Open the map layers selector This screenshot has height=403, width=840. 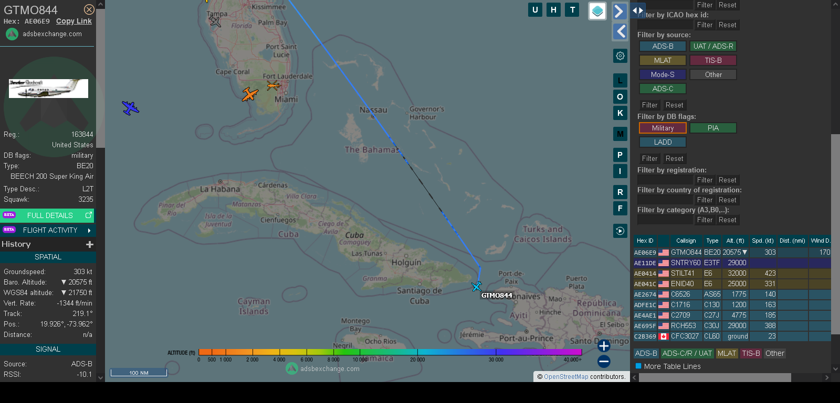tap(597, 11)
